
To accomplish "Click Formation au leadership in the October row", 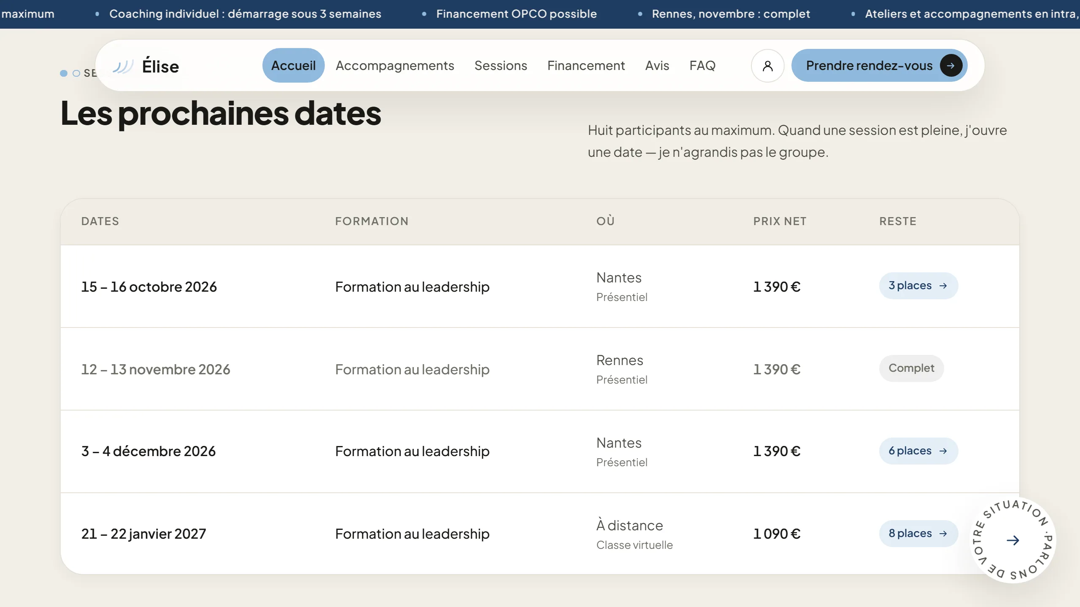I will point(412,287).
